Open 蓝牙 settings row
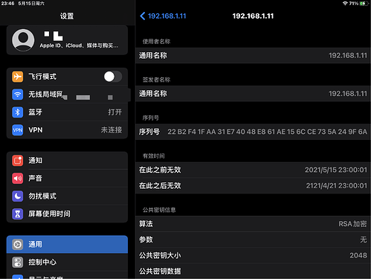This screenshot has height=279, width=371. click(x=67, y=112)
